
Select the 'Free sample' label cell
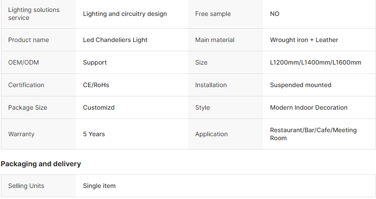click(213, 14)
